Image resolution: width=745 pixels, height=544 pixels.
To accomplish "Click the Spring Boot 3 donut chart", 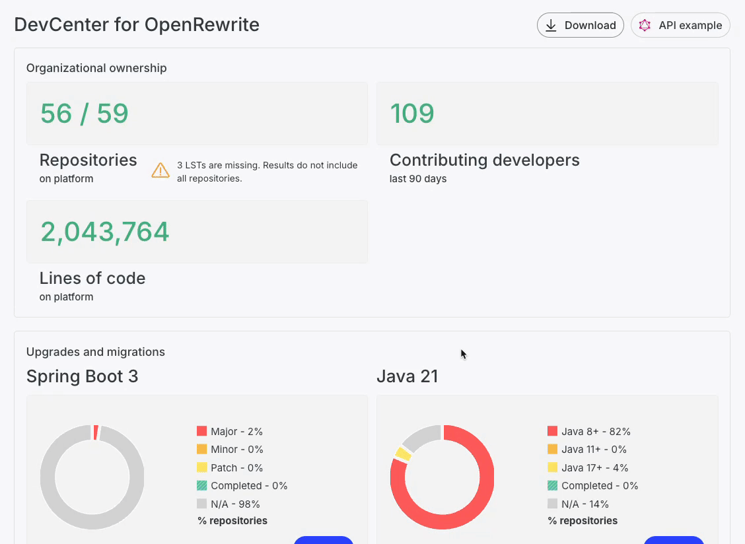I will click(92, 477).
